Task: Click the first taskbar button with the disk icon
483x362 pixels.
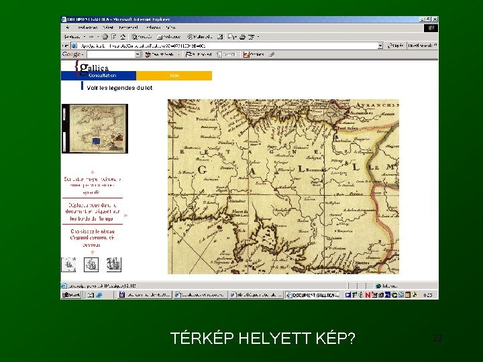Action: tap(144, 295)
